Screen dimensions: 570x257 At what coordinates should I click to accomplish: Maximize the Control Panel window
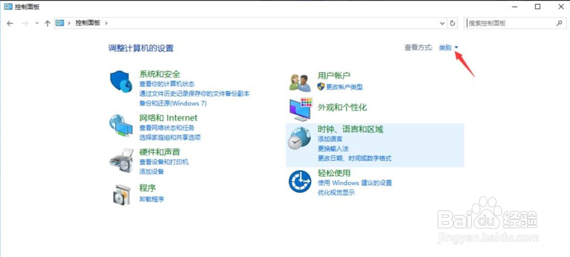pos(538,7)
